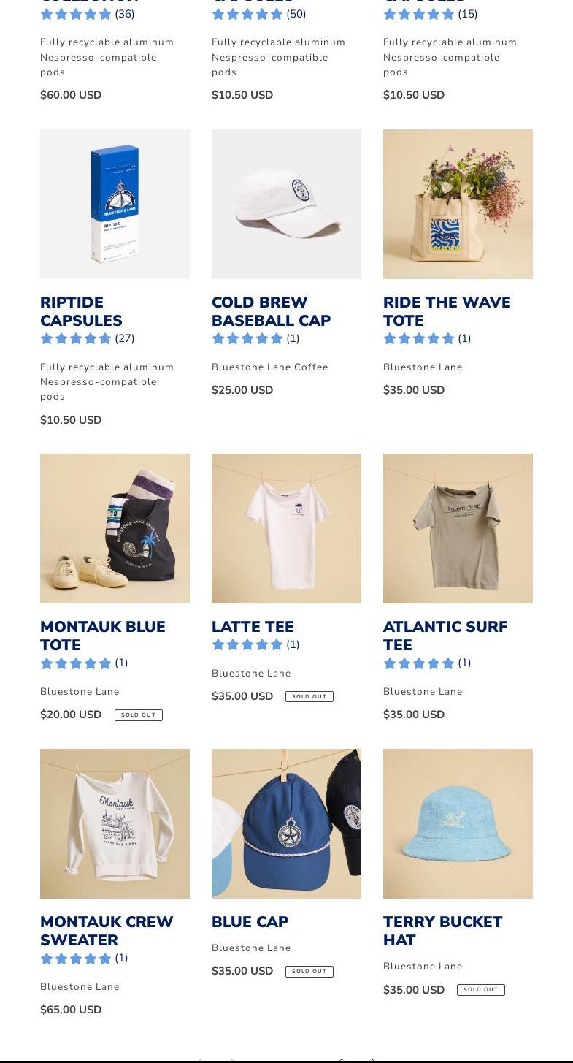Go to RIDE THE WAVE TOTE page

pyautogui.click(x=447, y=311)
